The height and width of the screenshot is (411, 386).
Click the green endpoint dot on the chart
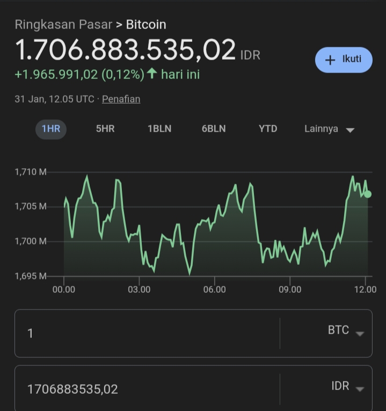pyautogui.click(x=368, y=194)
